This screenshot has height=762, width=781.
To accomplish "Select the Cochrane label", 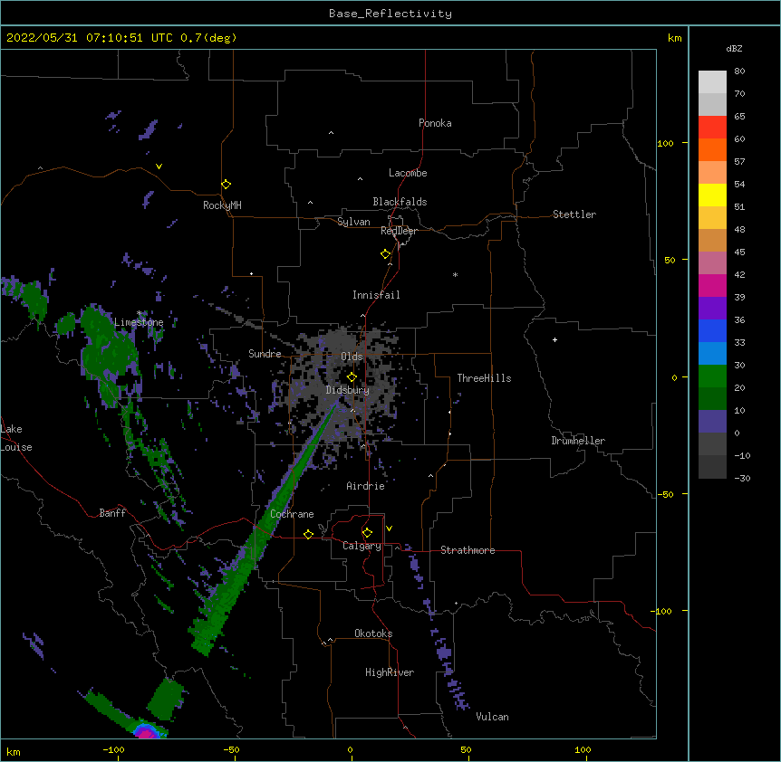I will [x=292, y=514].
